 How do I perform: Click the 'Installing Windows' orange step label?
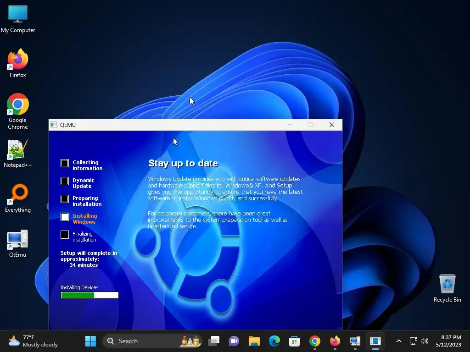(x=84, y=219)
